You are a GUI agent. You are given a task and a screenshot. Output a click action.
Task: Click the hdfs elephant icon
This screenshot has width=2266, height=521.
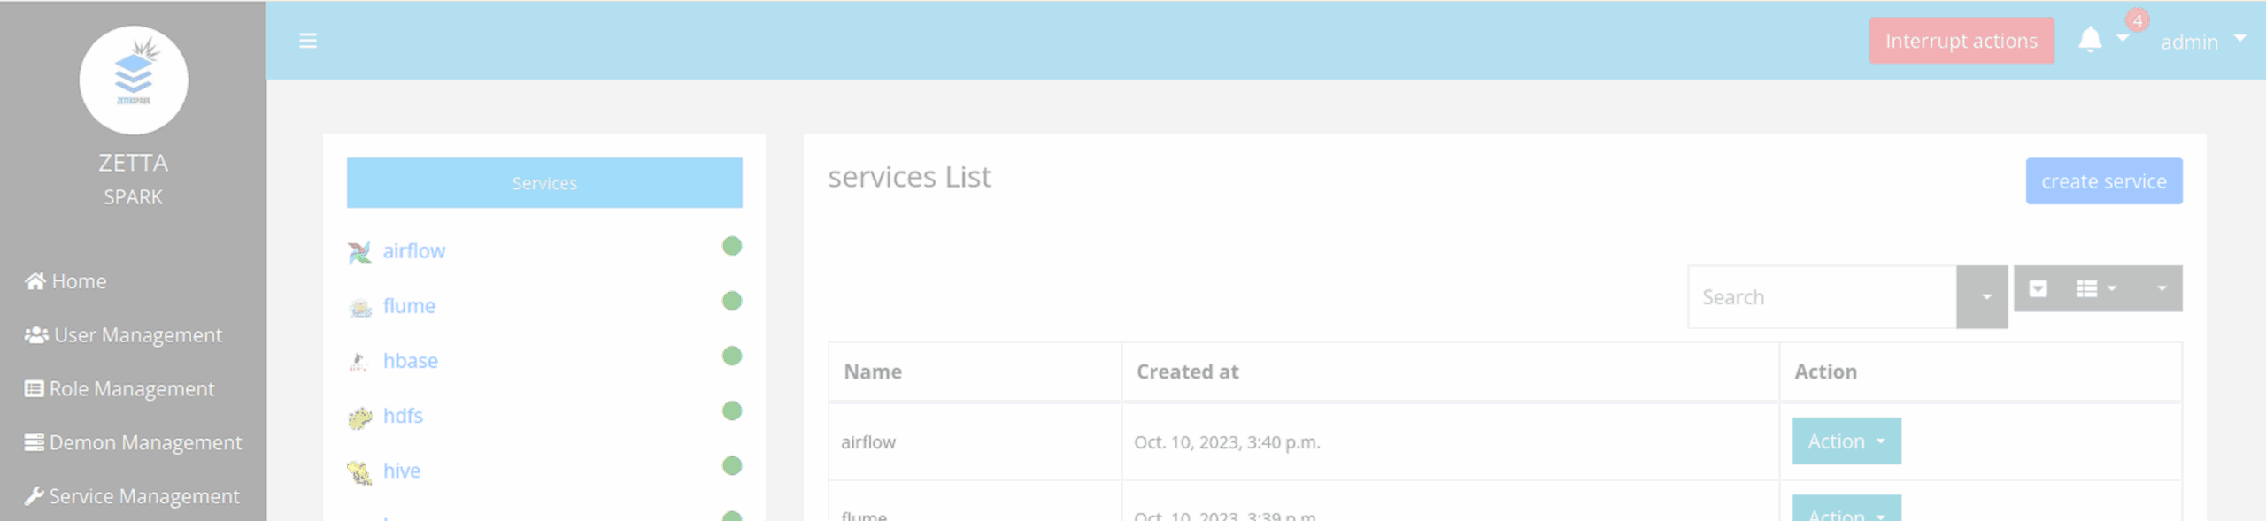(x=359, y=417)
